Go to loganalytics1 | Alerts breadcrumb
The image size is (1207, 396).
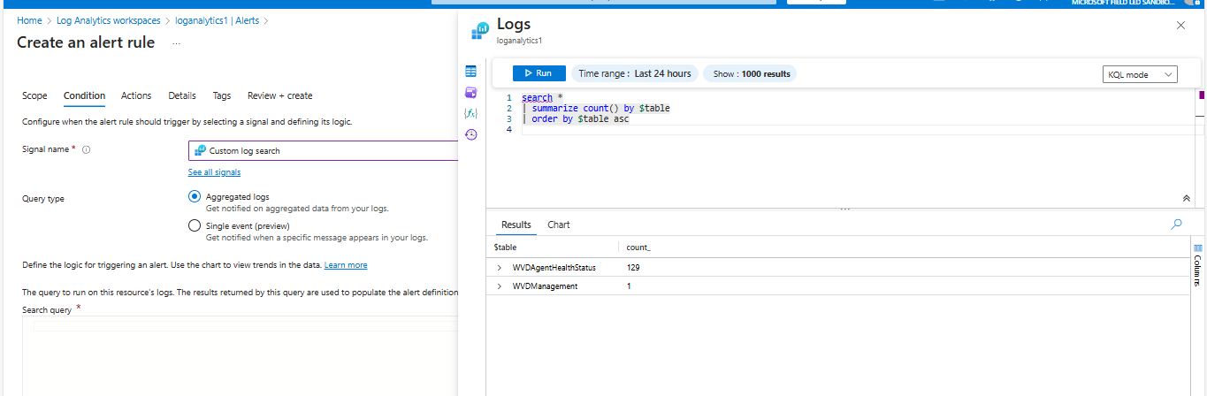coord(218,19)
